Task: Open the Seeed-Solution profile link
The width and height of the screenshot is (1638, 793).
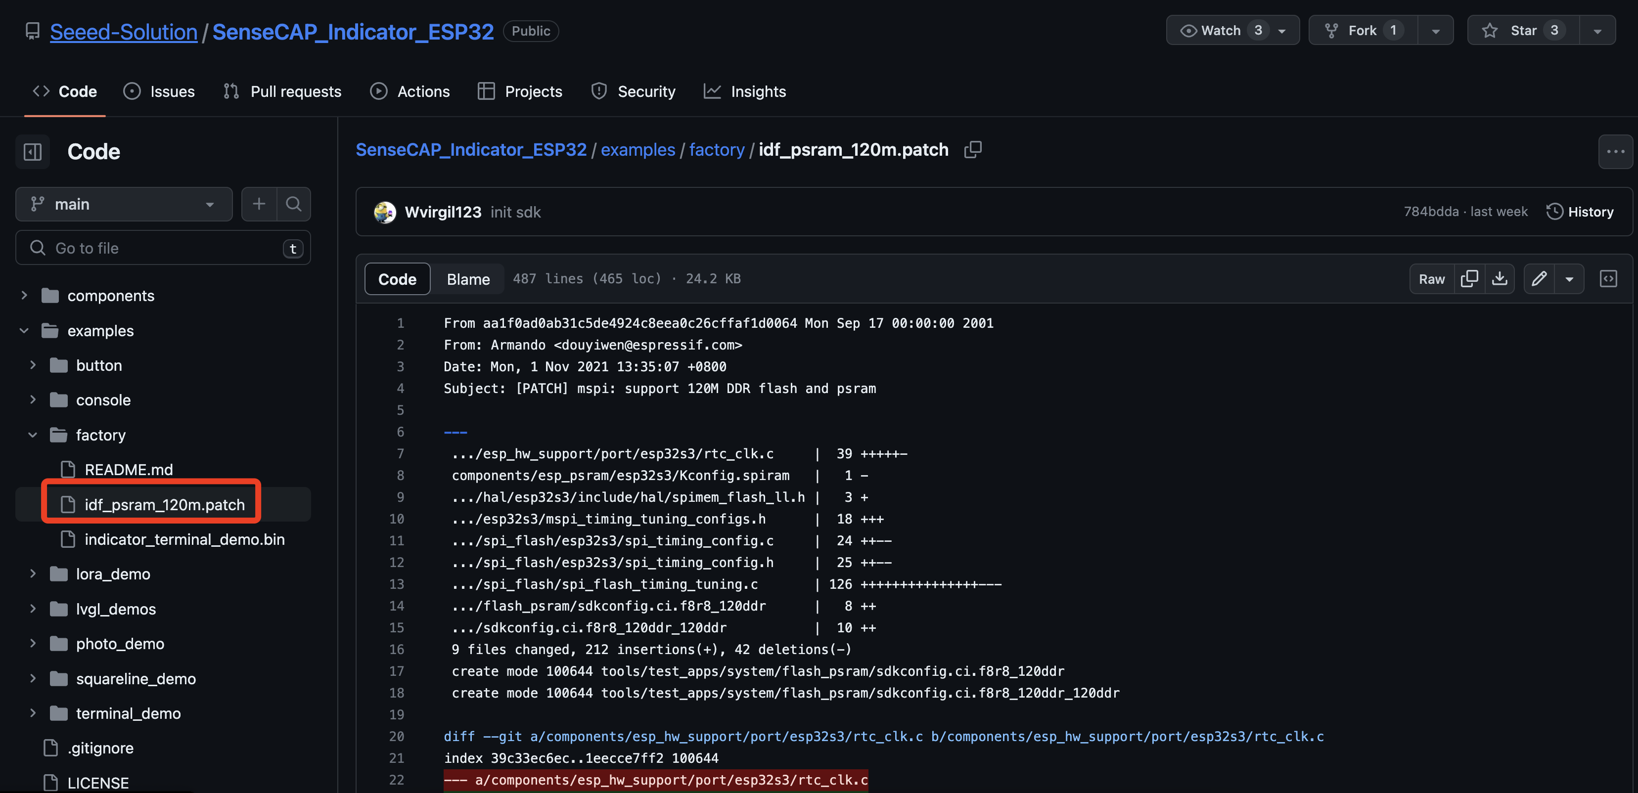Action: click(123, 31)
